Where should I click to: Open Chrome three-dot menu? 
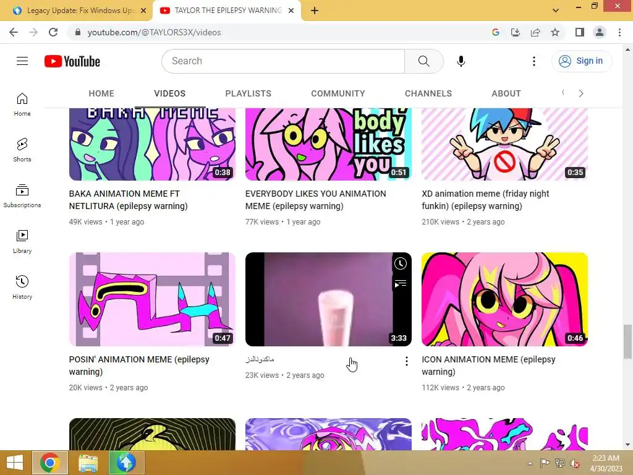click(x=619, y=32)
